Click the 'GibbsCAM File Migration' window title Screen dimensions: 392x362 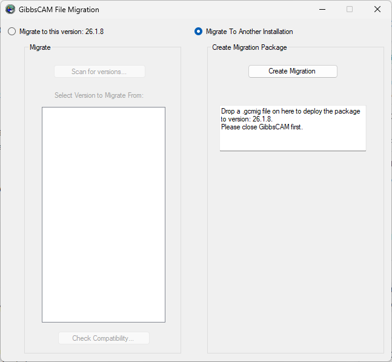59,10
